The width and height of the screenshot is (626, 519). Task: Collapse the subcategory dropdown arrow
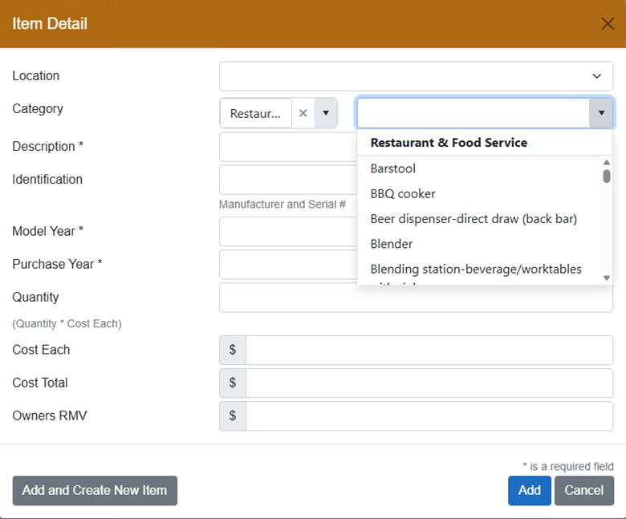601,113
